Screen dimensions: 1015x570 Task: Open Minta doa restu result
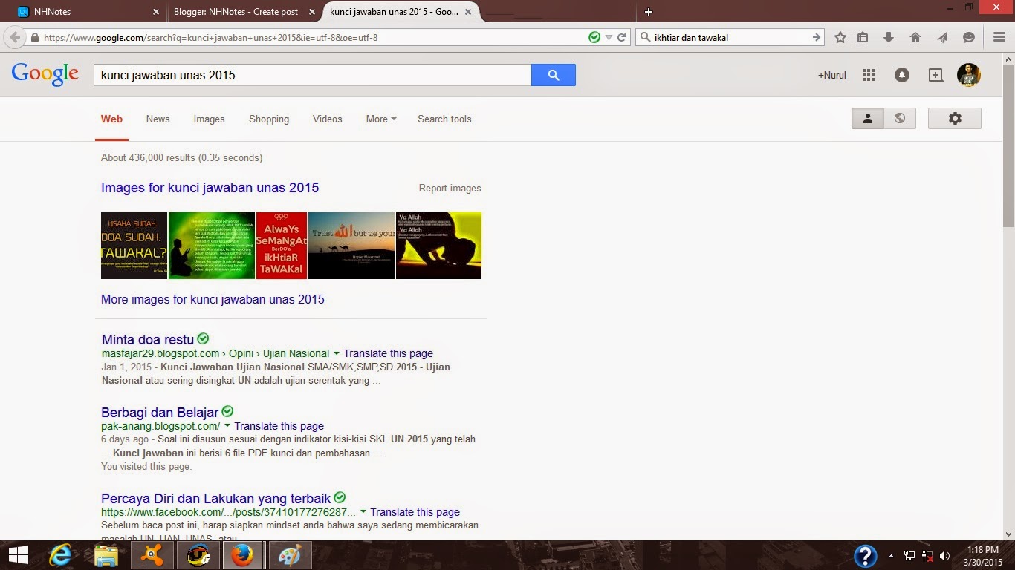pyautogui.click(x=147, y=340)
